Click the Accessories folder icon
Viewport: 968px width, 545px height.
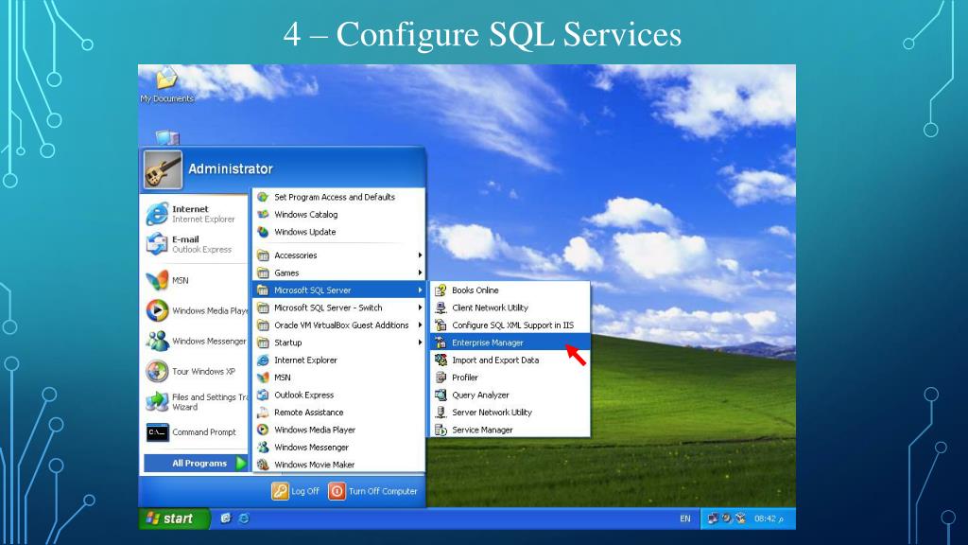point(263,255)
